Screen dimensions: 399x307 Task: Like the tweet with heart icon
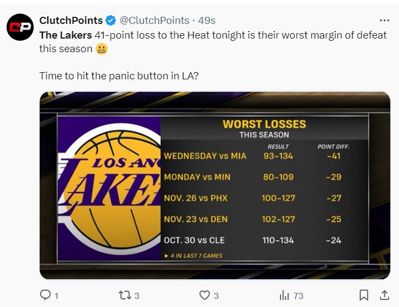click(204, 295)
